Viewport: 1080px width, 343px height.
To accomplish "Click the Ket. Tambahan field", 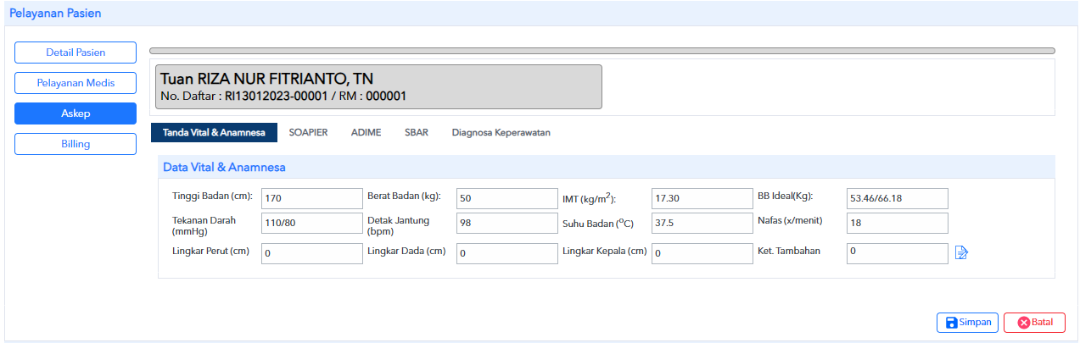I will pyautogui.click(x=897, y=253).
